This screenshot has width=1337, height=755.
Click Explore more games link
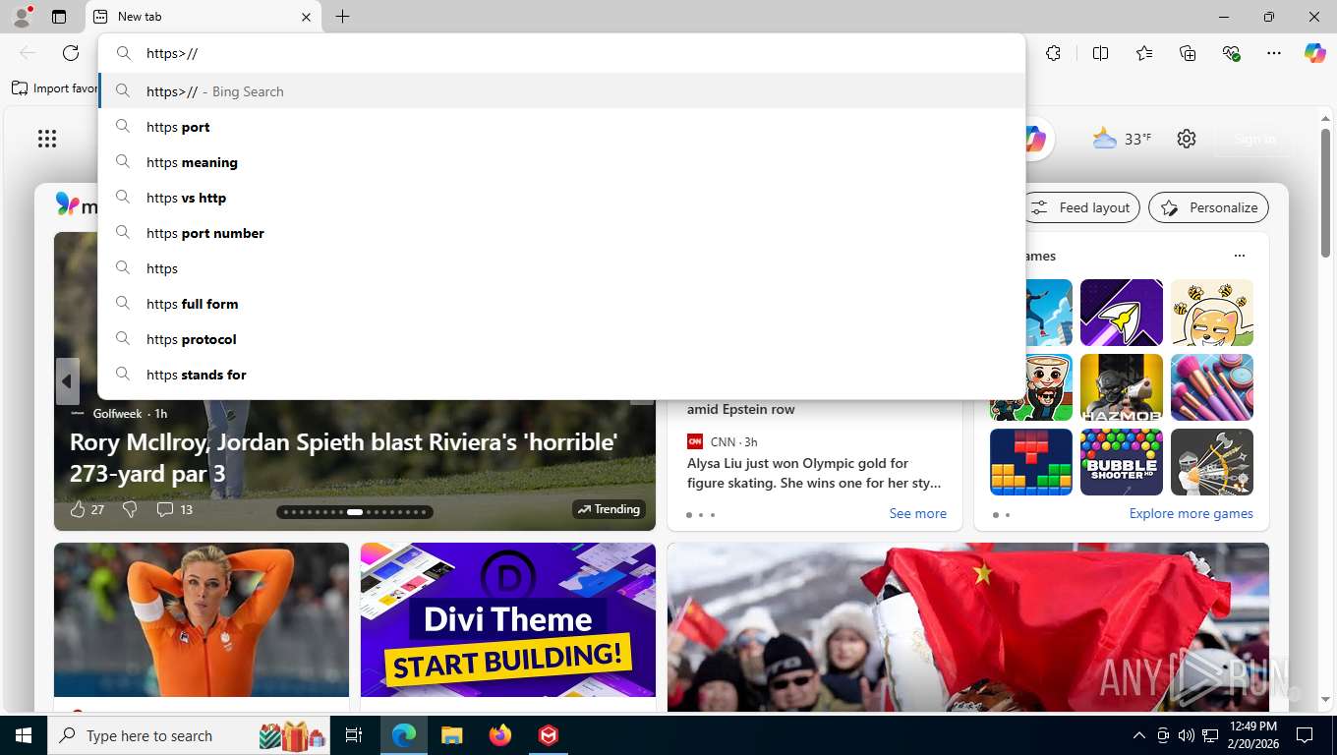1191,513
